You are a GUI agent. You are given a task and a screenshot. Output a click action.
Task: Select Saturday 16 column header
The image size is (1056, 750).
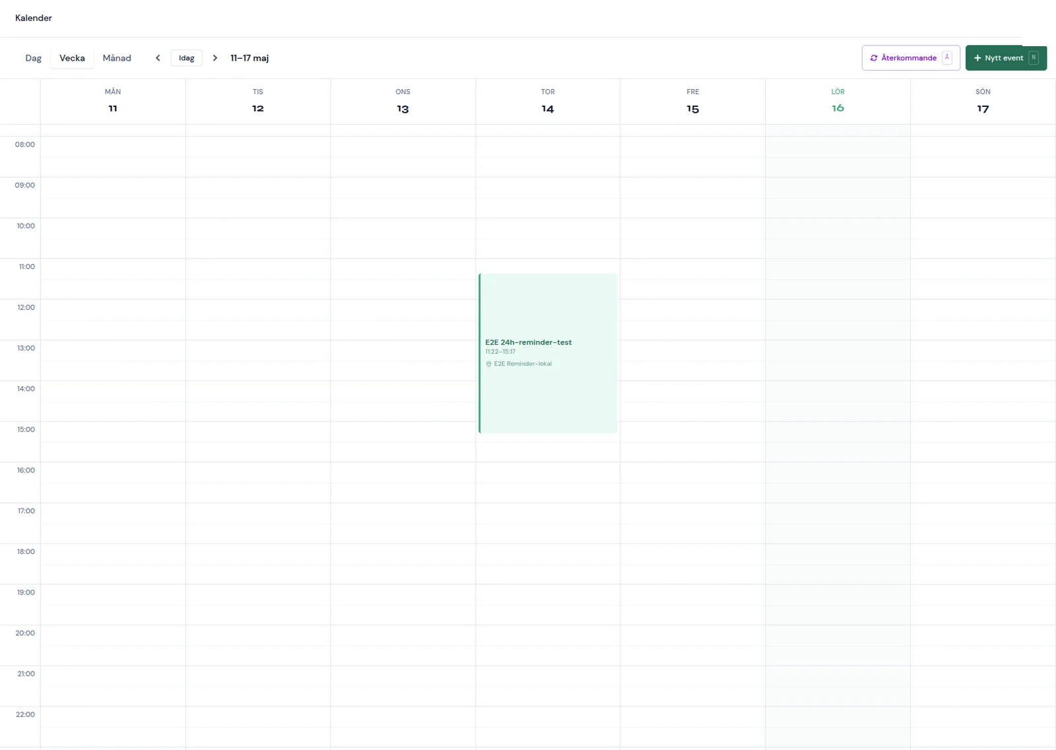[838, 101]
